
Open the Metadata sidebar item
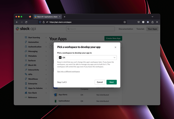(x=32, y=56)
